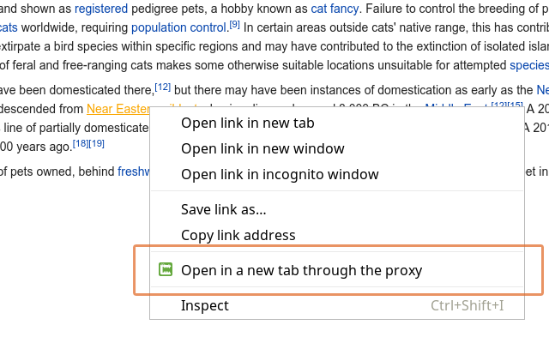The width and height of the screenshot is (549, 343).
Task: Follow the population control link
Action: [179, 27]
